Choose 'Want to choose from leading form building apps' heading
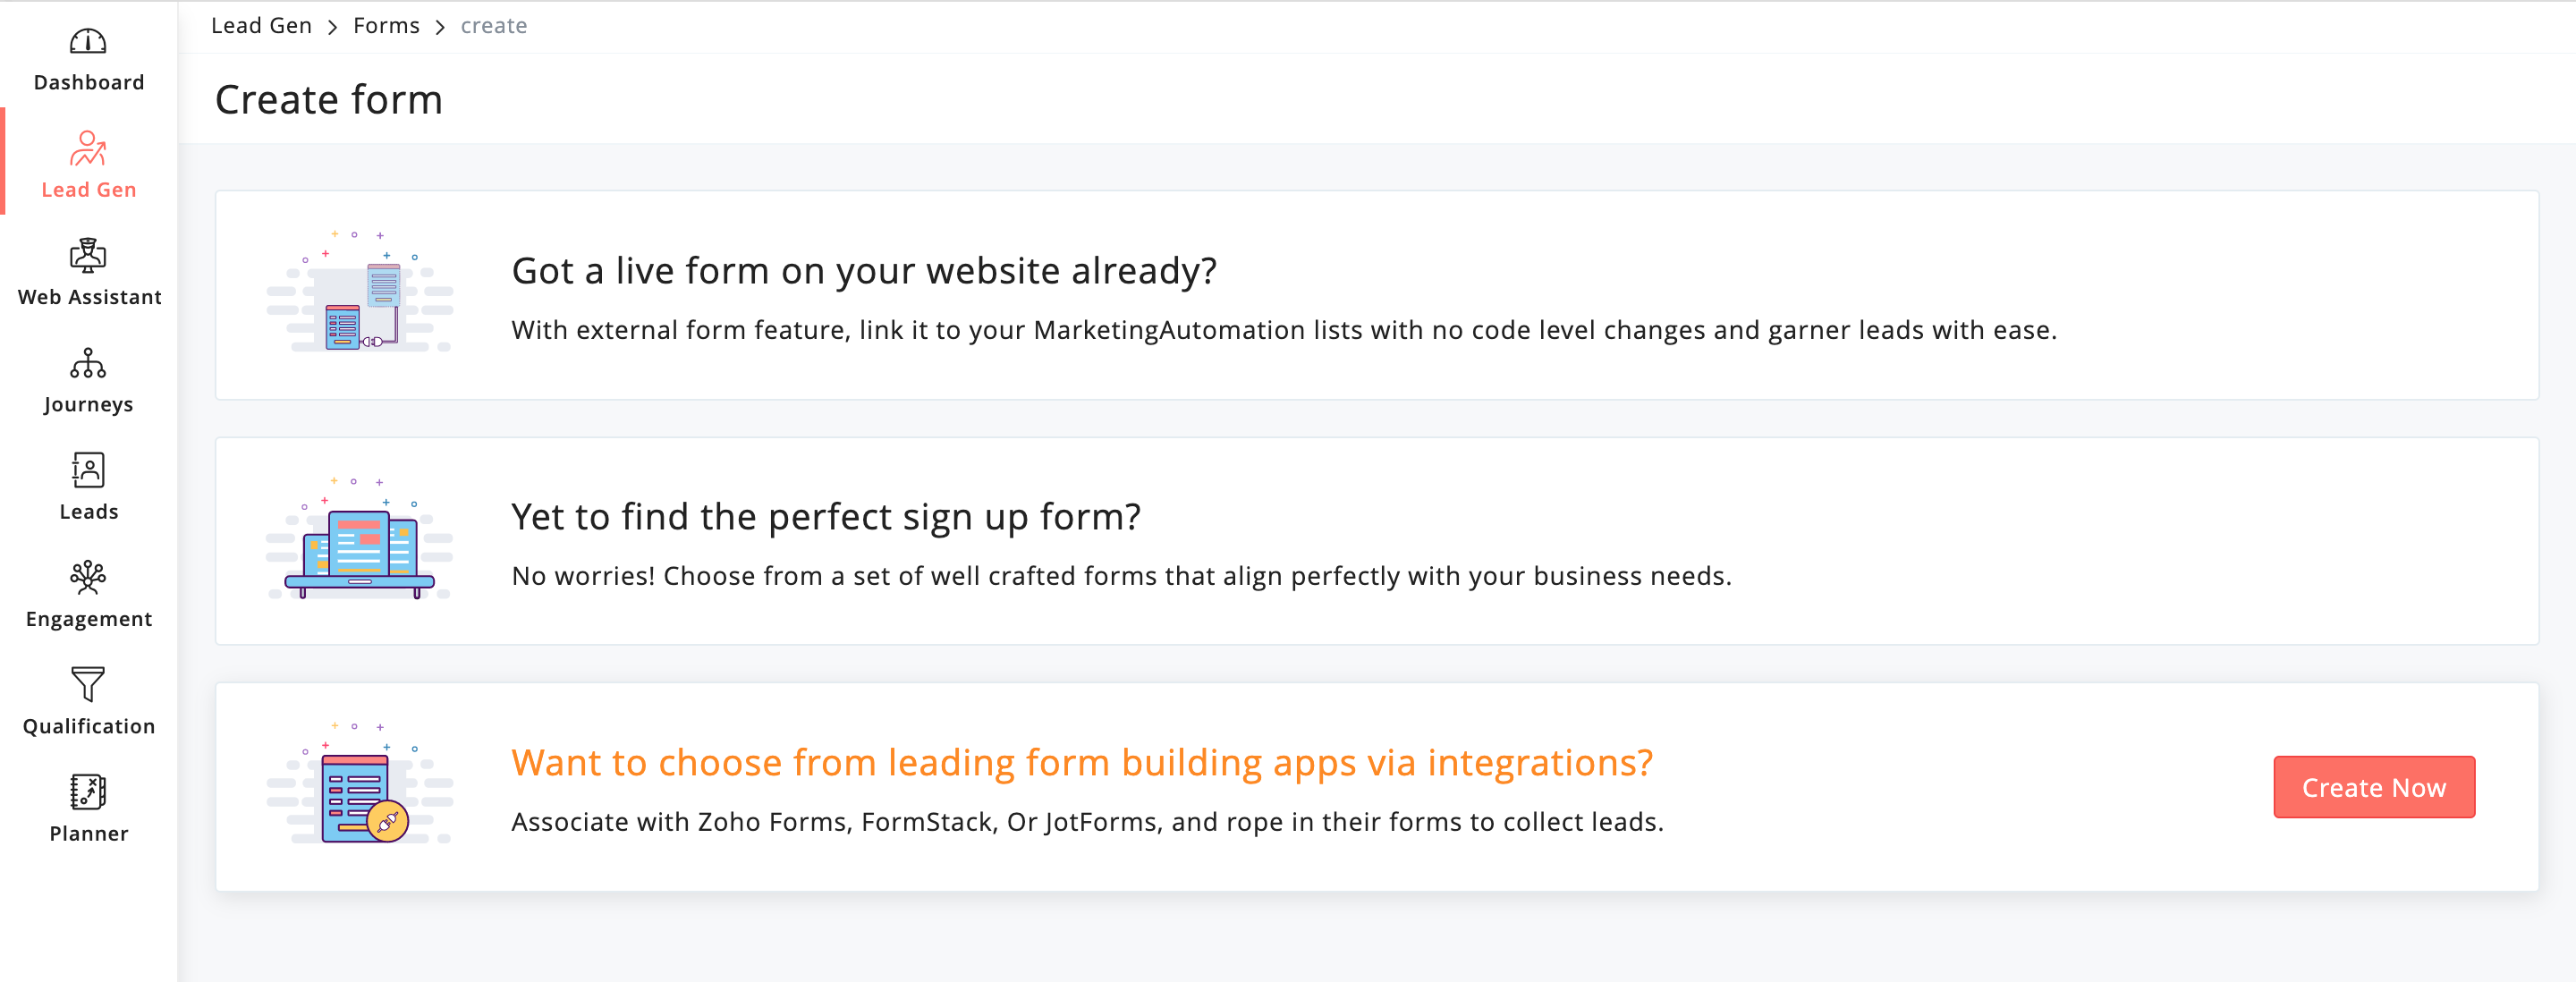Viewport: 2576px width, 982px height. point(1082,763)
